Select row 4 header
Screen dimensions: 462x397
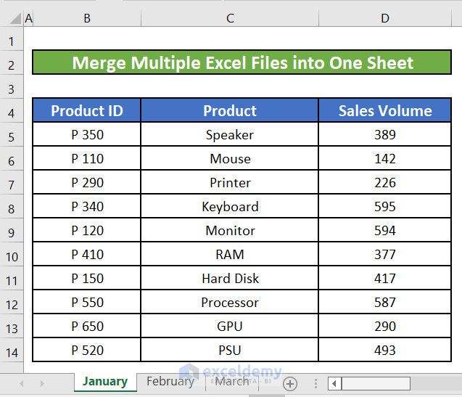(12, 111)
